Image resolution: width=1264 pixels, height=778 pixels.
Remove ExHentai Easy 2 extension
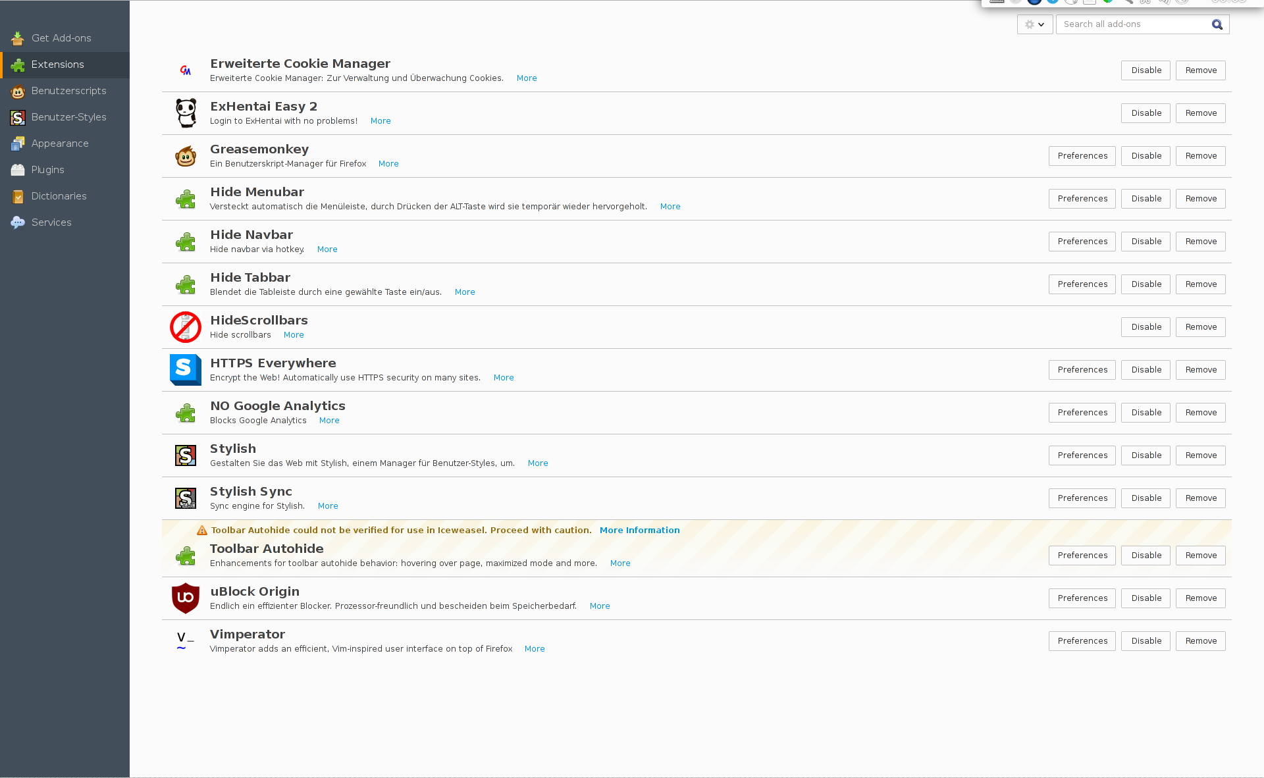click(1201, 113)
